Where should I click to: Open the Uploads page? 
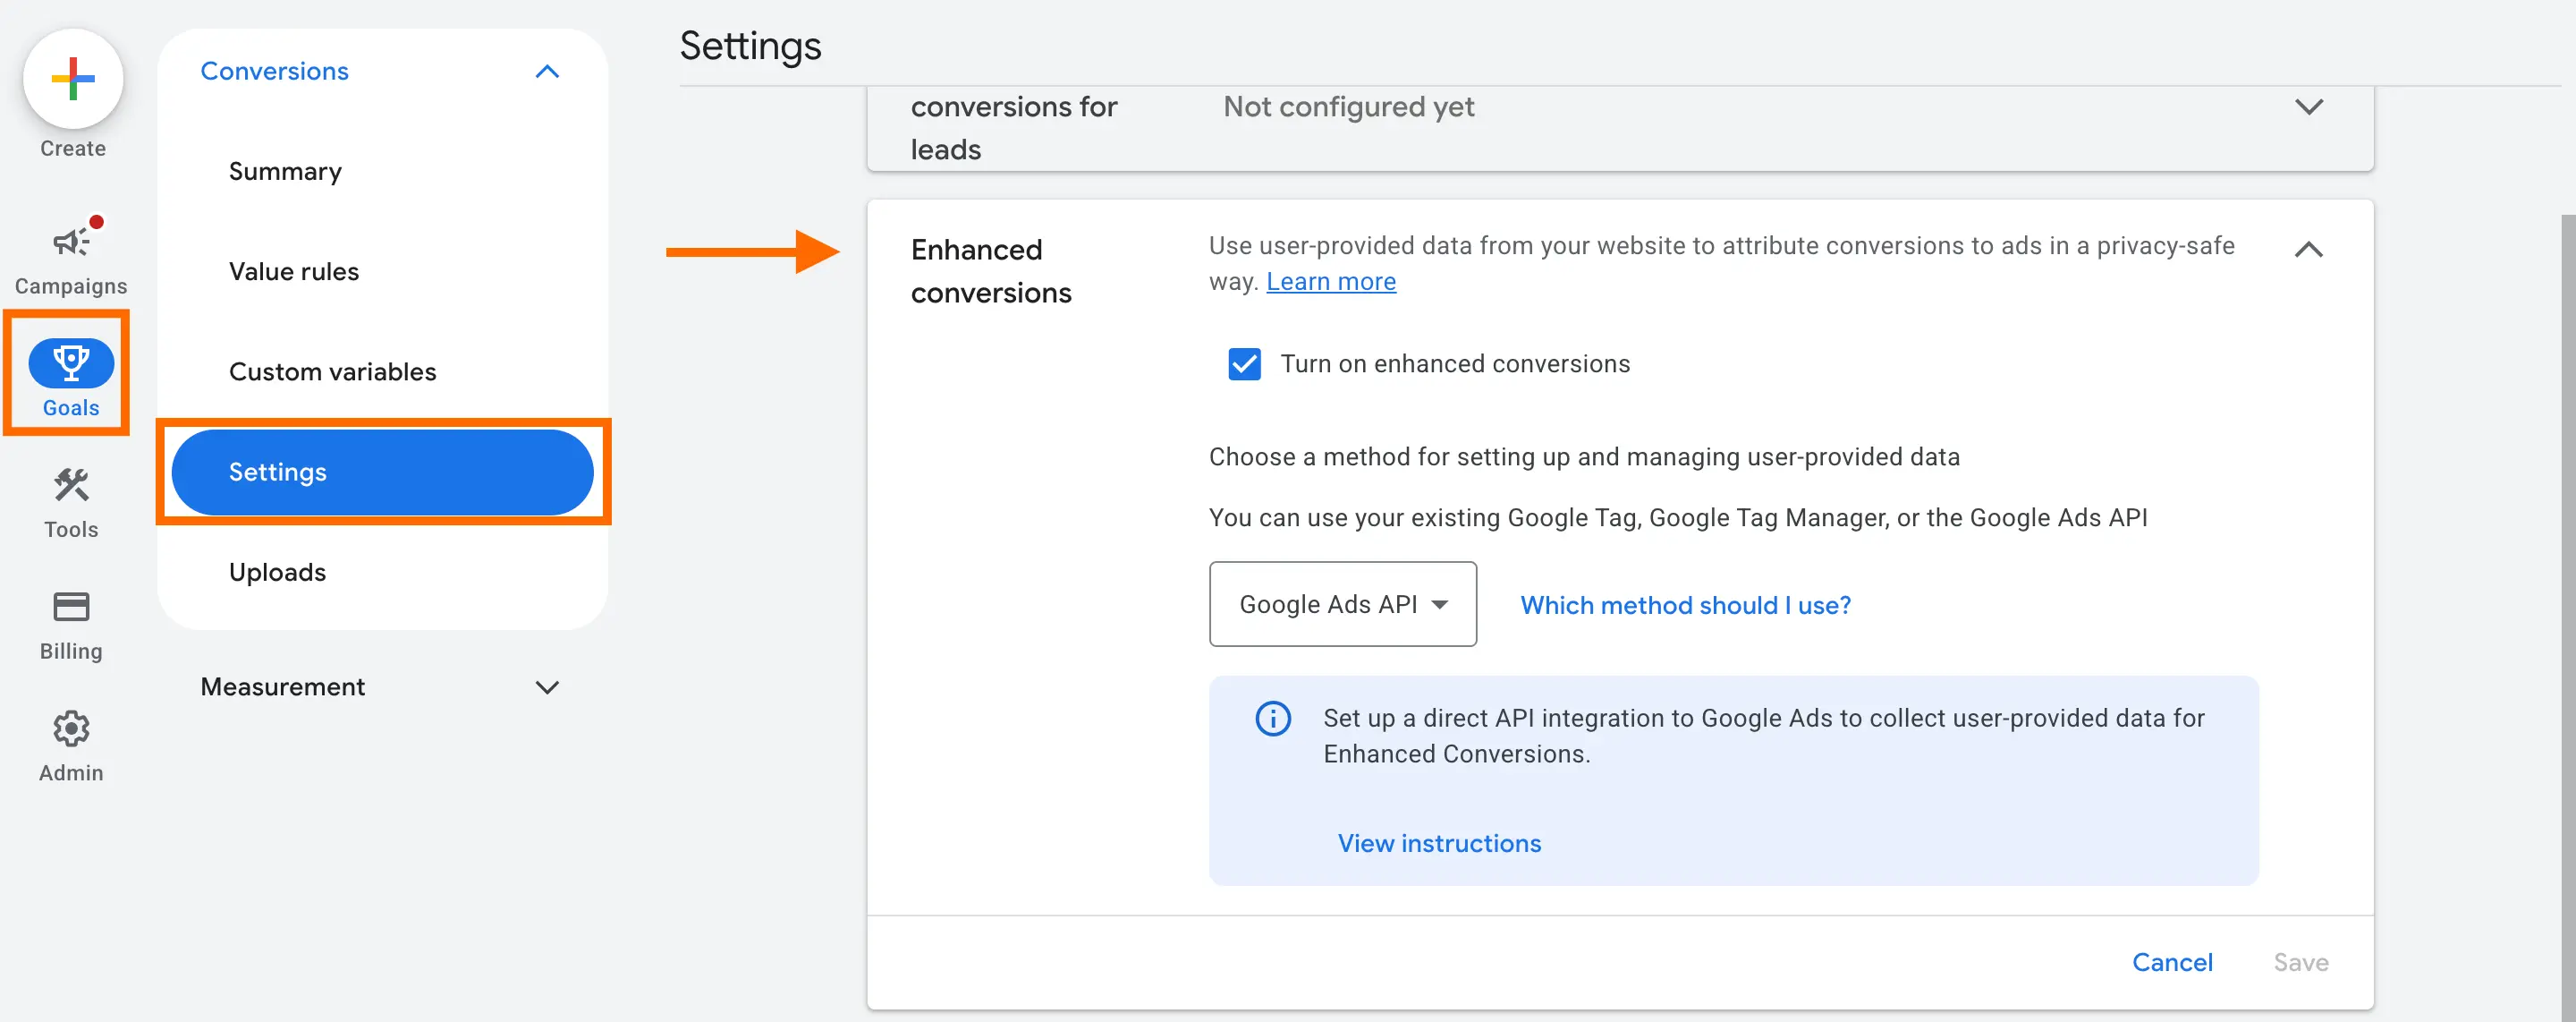(x=277, y=572)
